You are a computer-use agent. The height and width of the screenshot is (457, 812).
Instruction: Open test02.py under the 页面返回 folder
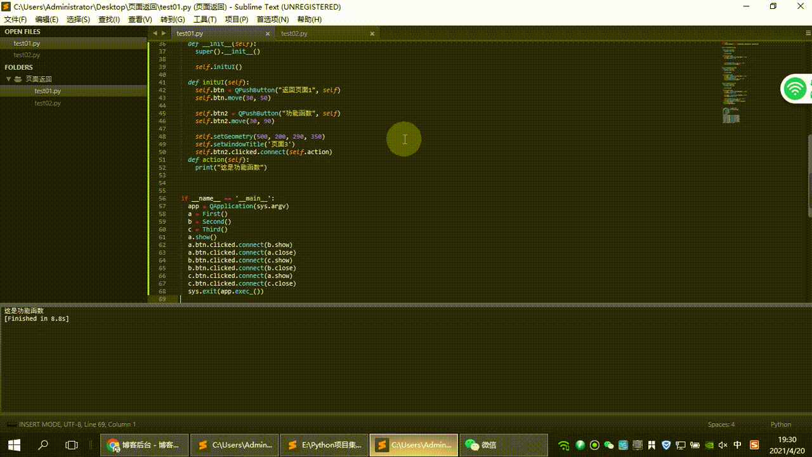pyautogui.click(x=48, y=103)
